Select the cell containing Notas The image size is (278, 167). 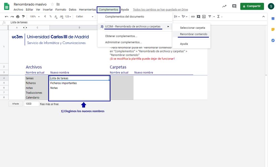click(x=79, y=88)
